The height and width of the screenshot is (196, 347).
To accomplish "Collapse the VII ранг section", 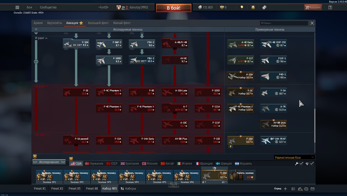I will click(x=42, y=86).
